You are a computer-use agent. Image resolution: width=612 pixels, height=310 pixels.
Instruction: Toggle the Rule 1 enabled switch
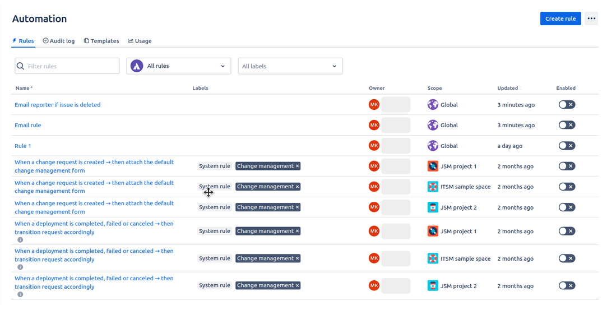point(567,146)
